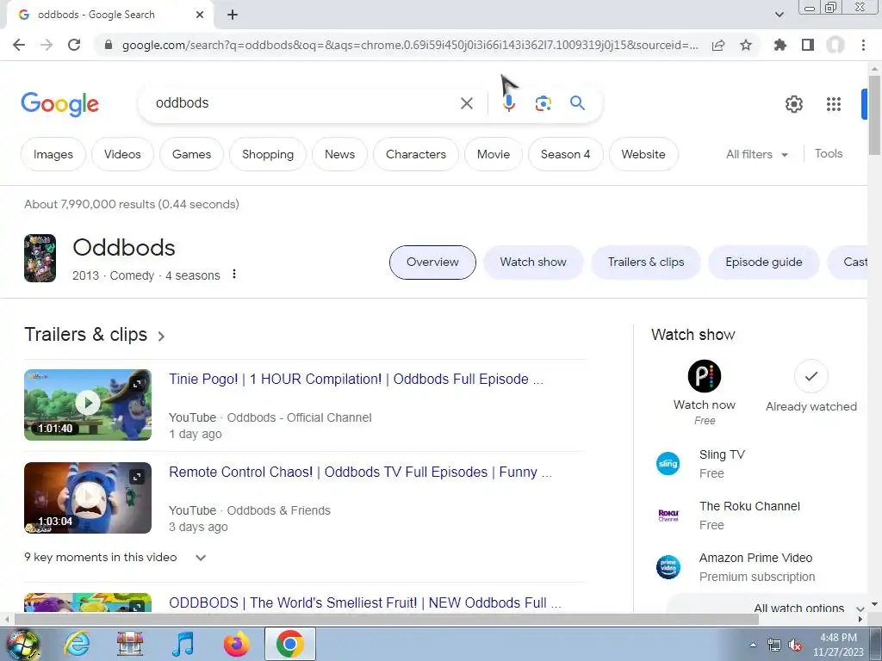The width and height of the screenshot is (882, 661).
Task: Play the Remote Control Chaos video thumbnail
Action: 88,497
